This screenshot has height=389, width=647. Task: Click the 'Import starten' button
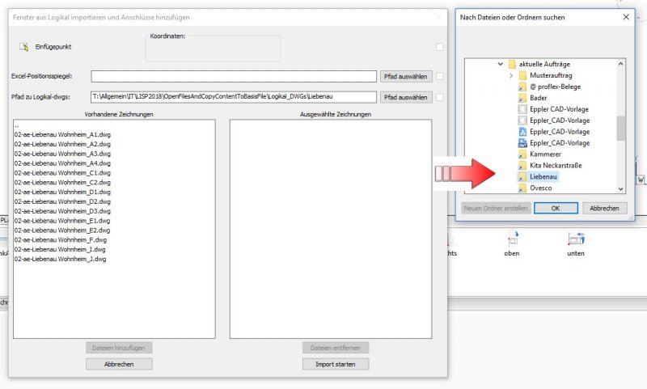tap(336, 364)
